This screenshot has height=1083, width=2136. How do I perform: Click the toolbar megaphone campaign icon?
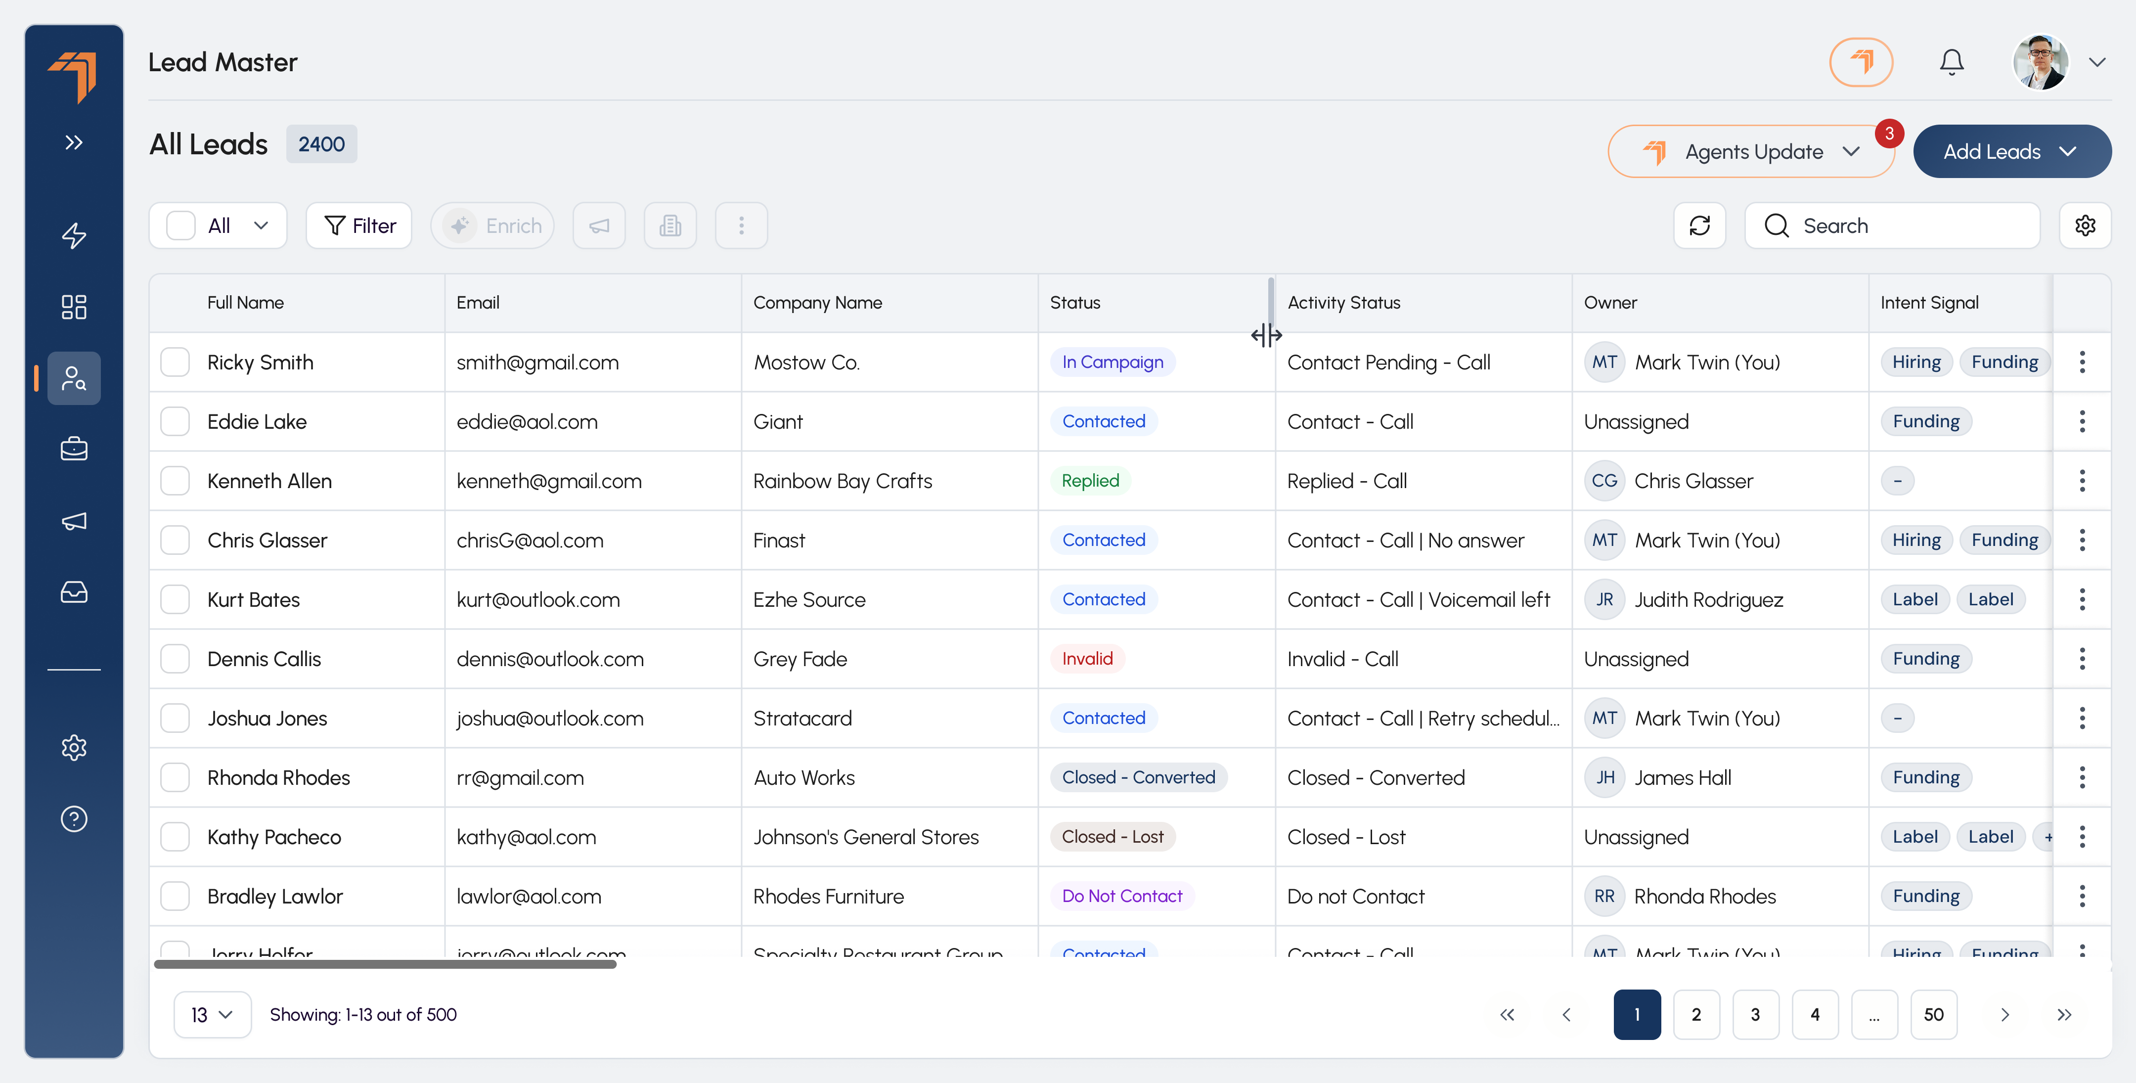[x=599, y=226]
